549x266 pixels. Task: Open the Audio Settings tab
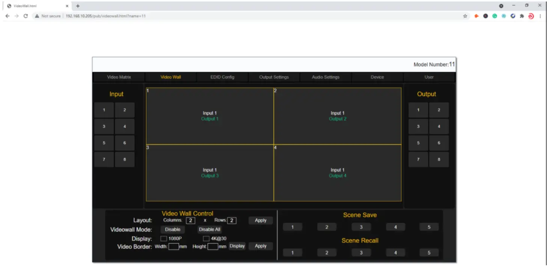tap(325, 77)
